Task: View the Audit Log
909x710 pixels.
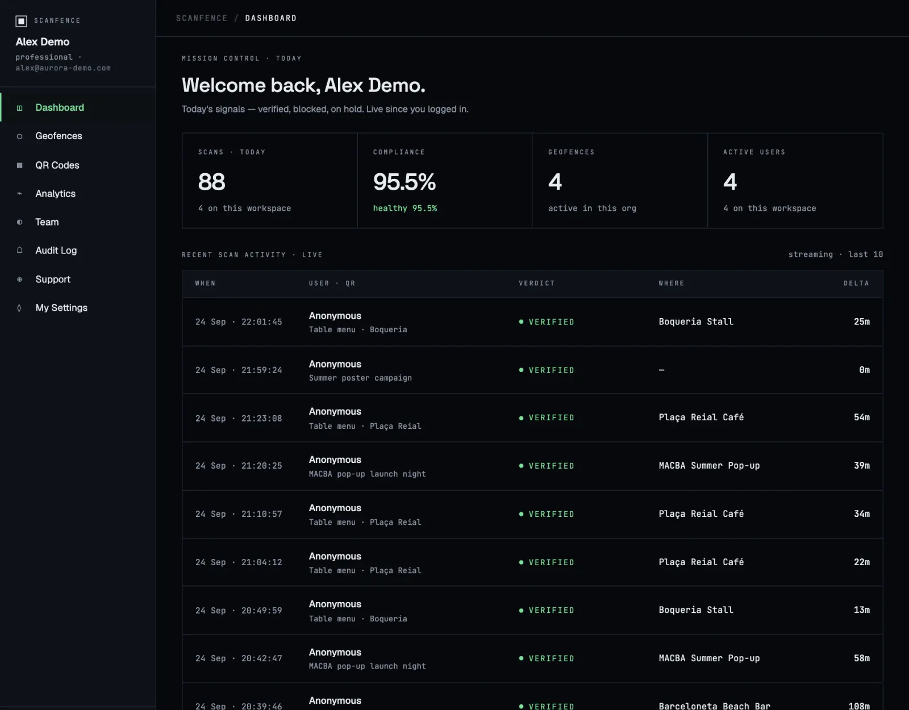Action: click(78, 250)
